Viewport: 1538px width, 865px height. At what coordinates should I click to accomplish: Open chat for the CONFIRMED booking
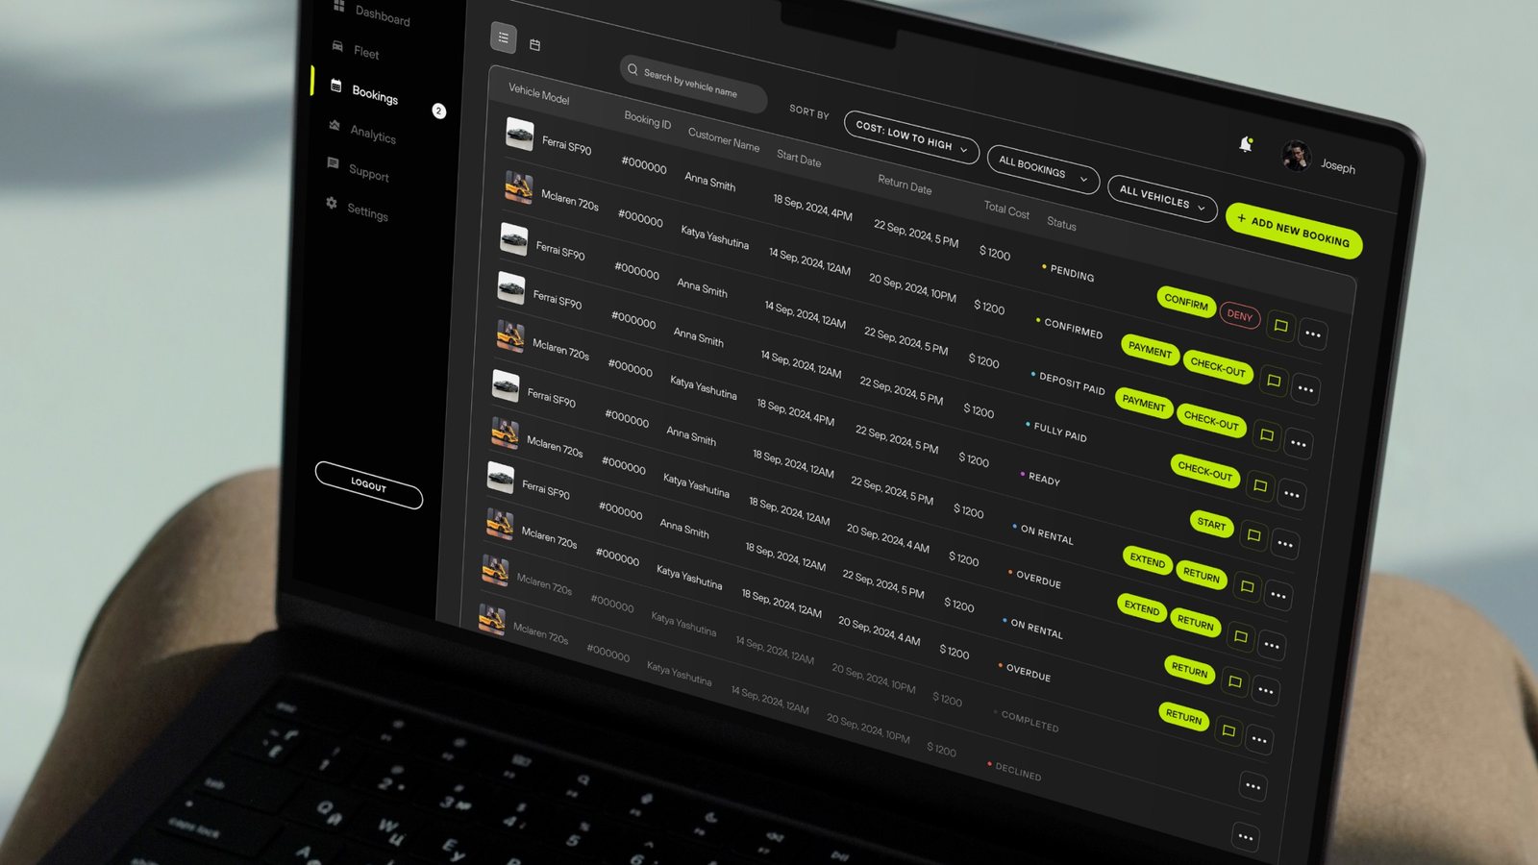(x=1274, y=382)
